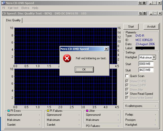Expand the Hastighet speed dropdown

(154, 57)
